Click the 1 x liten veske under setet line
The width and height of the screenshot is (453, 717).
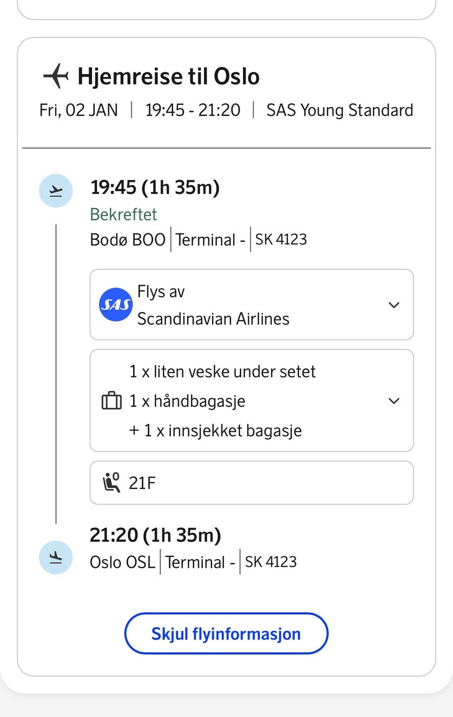tap(222, 371)
